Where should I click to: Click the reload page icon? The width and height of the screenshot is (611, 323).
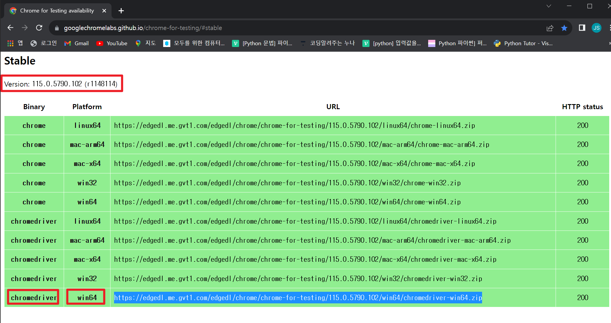pos(39,28)
